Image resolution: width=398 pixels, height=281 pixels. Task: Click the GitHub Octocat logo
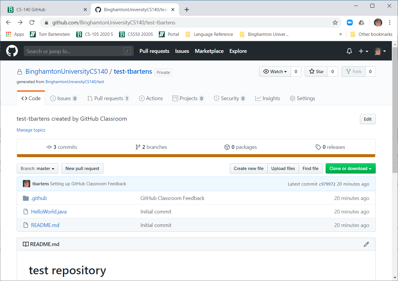coord(12,51)
